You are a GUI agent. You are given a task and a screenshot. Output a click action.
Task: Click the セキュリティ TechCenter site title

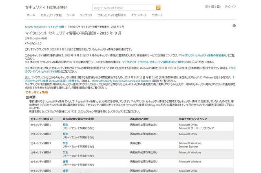click(x=46, y=7)
